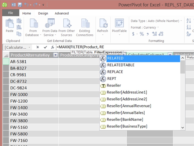Select RELATEDTABLE from autocomplete list
194x146 pixels.
(121, 65)
